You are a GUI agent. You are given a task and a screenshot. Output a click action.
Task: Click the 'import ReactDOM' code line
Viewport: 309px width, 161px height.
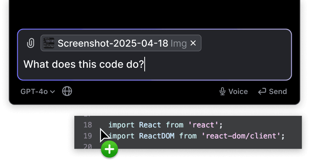pyautogui.click(x=196, y=136)
